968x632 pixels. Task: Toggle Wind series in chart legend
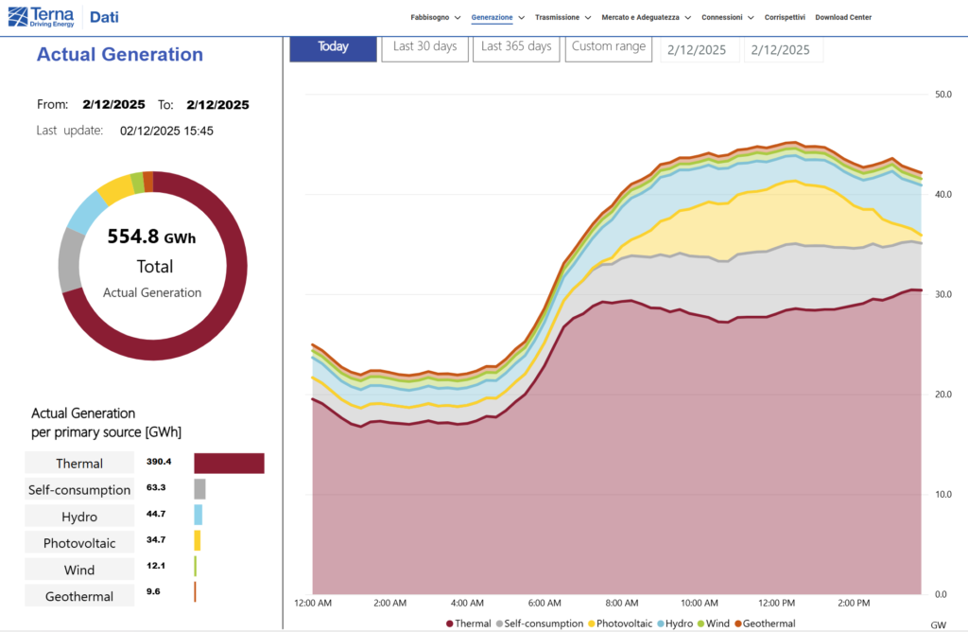tap(713, 624)
